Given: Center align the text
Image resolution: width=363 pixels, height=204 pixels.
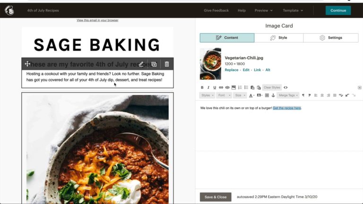Looking at the screenshot, I should [x=322, y=95].
